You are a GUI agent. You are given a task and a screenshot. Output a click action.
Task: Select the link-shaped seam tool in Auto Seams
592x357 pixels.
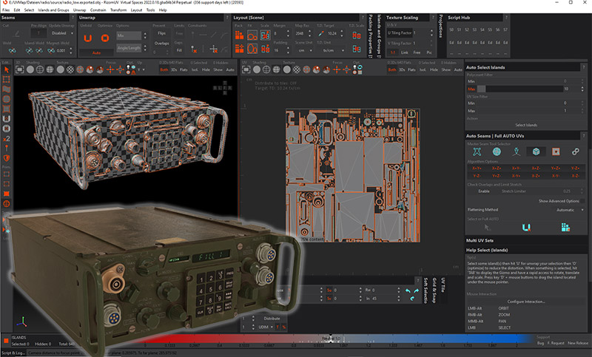click(574, 151)
